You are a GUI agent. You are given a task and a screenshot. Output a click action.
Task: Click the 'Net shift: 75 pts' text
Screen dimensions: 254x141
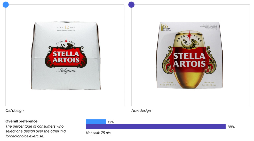point(98,133)
